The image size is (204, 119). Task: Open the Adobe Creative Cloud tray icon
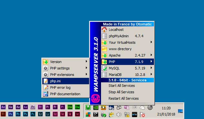pos(135,107)
